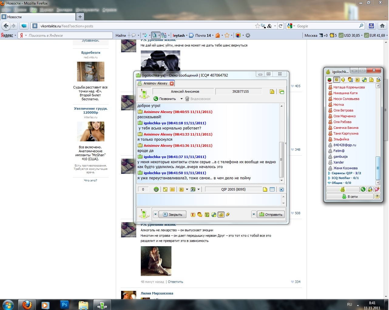Viewport: 389px width, 310px height.
Task: Click the Найти search button in the Yandex bar
Action: (120, 36)
